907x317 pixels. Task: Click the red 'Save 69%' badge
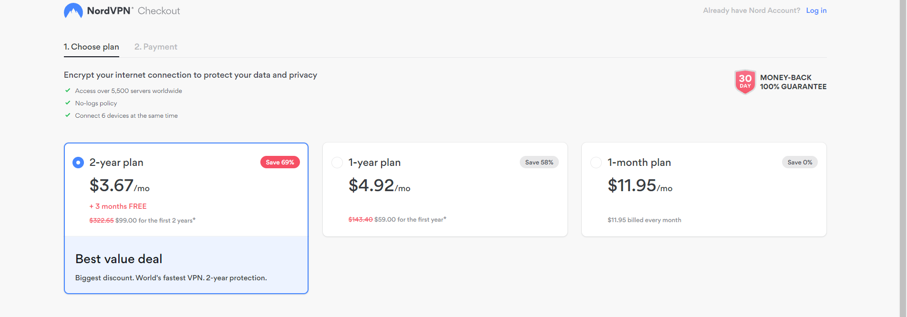[280, 162]
